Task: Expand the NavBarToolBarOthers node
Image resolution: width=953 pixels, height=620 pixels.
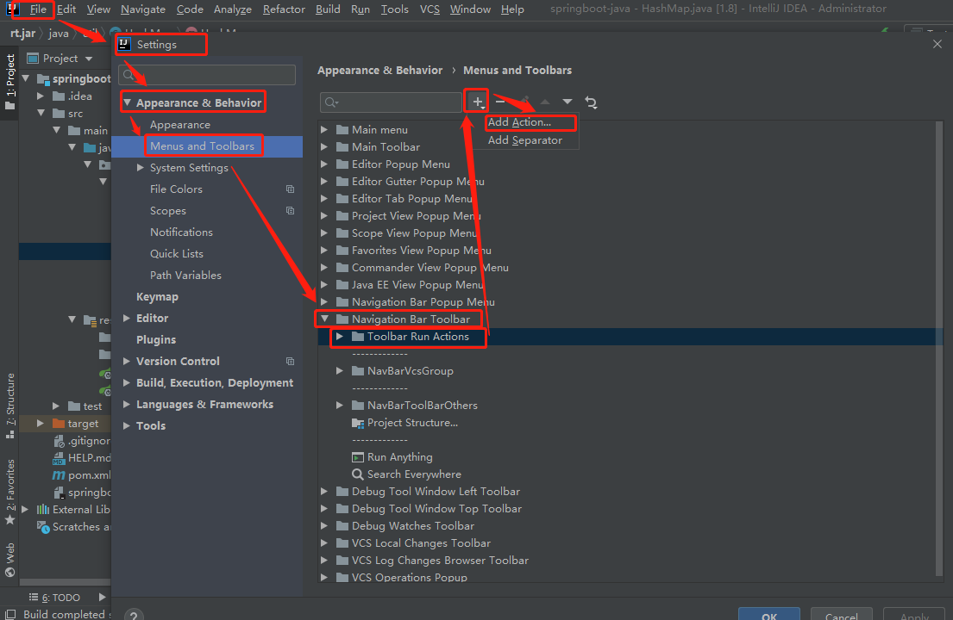Action: (340, 406)
